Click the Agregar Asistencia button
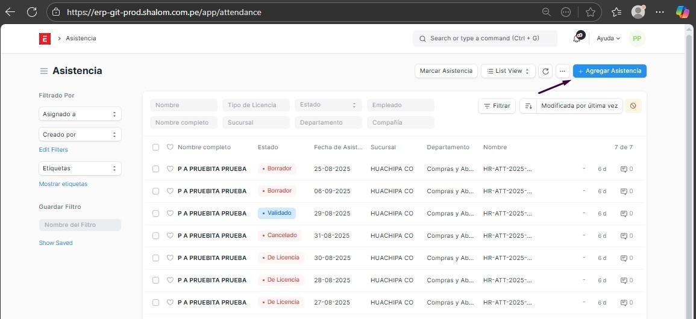Screen dimensions: 696x319 pyautogui.click(x=609, y=71)
